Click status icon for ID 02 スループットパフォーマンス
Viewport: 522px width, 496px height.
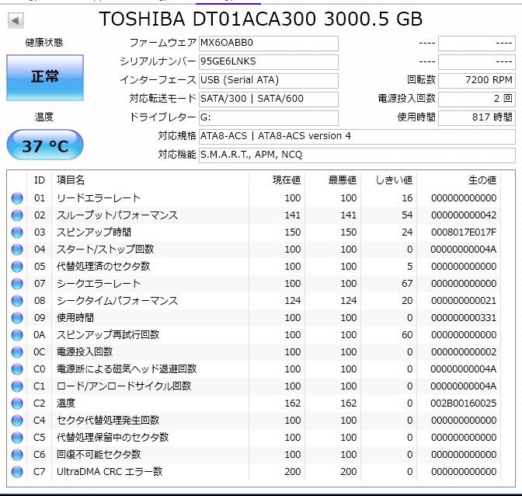tap(17, 215)
